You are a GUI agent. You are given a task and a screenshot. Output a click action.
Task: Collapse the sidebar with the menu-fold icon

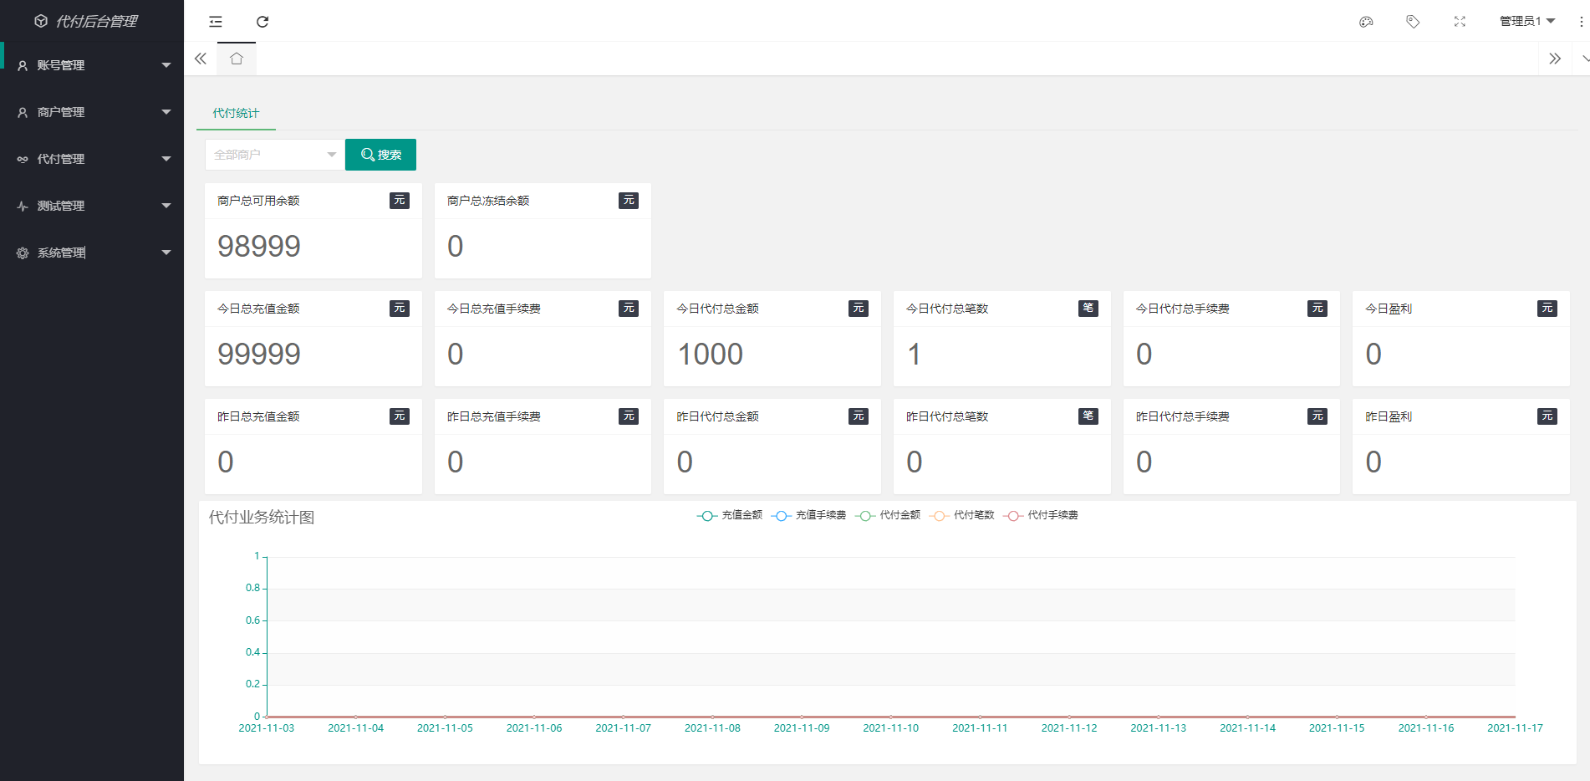[216, 22]
